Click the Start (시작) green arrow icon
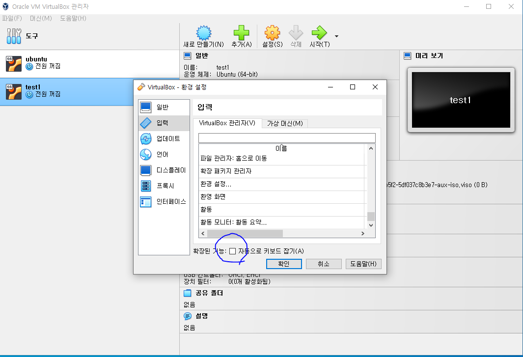 tap(319, 33)
